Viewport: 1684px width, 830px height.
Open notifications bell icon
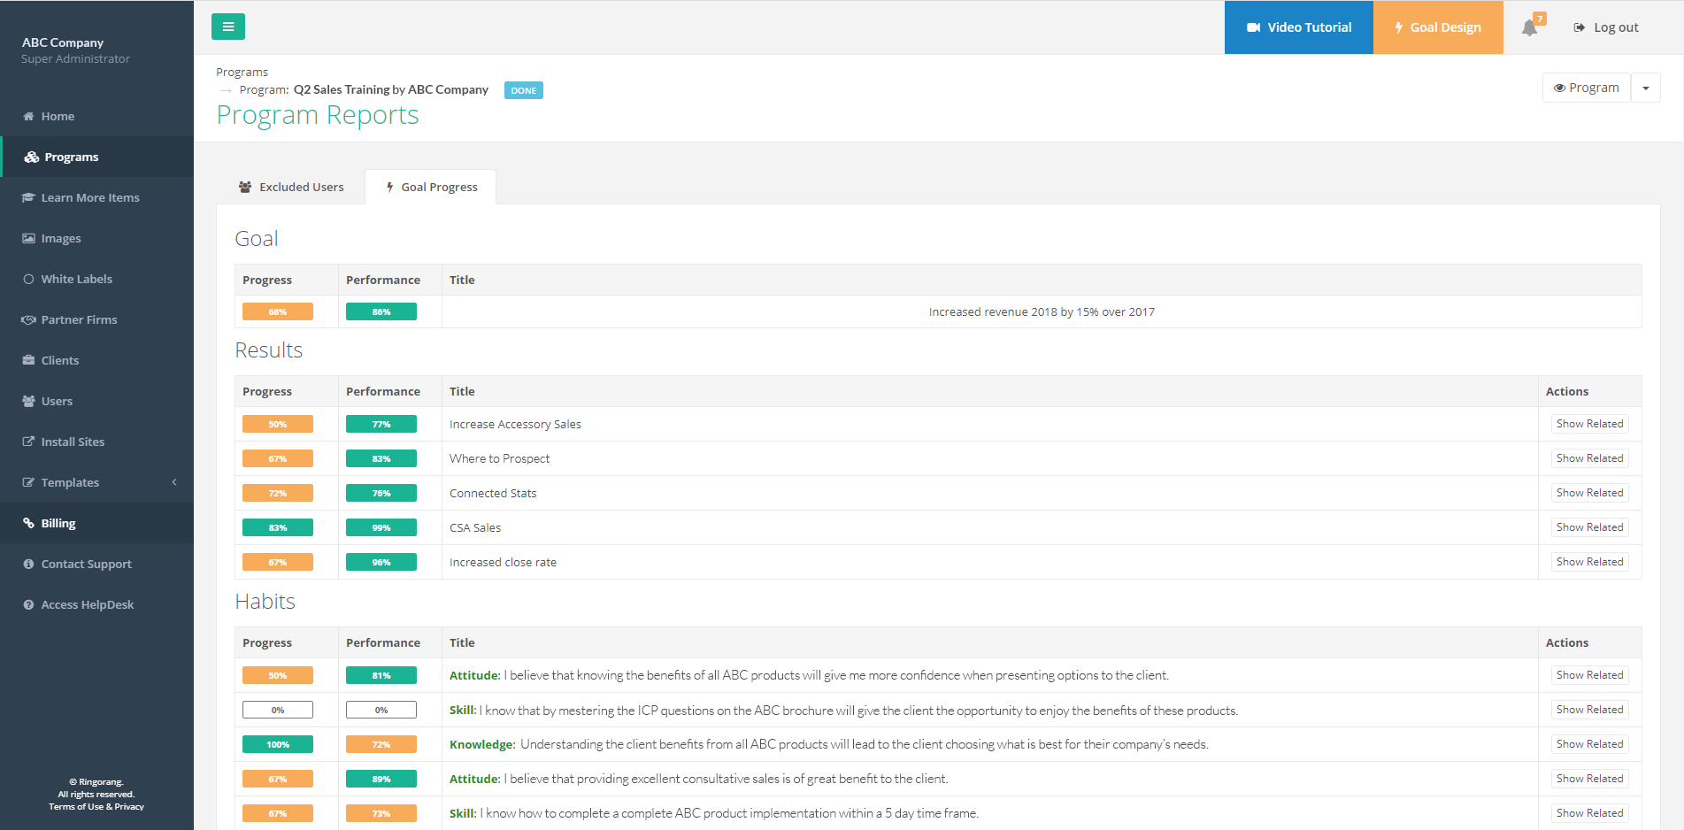[x=1529, y=27]
